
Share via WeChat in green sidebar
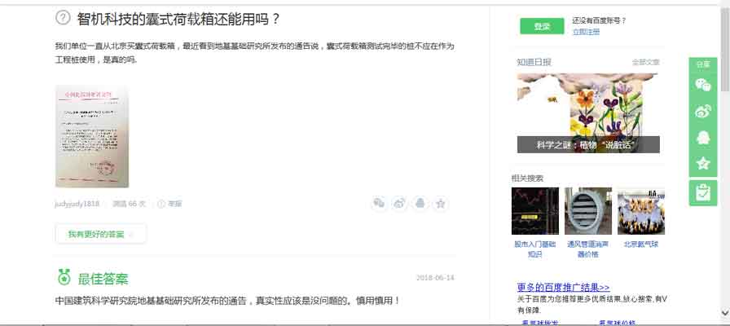pyautogui.click(x=703, y=85)
